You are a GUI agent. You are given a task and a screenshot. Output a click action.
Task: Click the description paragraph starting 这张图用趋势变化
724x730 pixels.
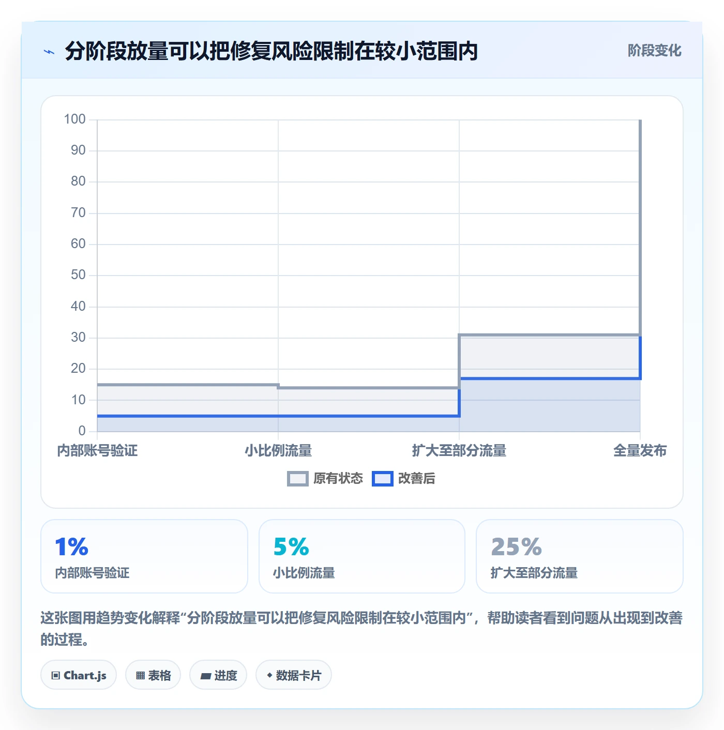[x=361, y=629]
